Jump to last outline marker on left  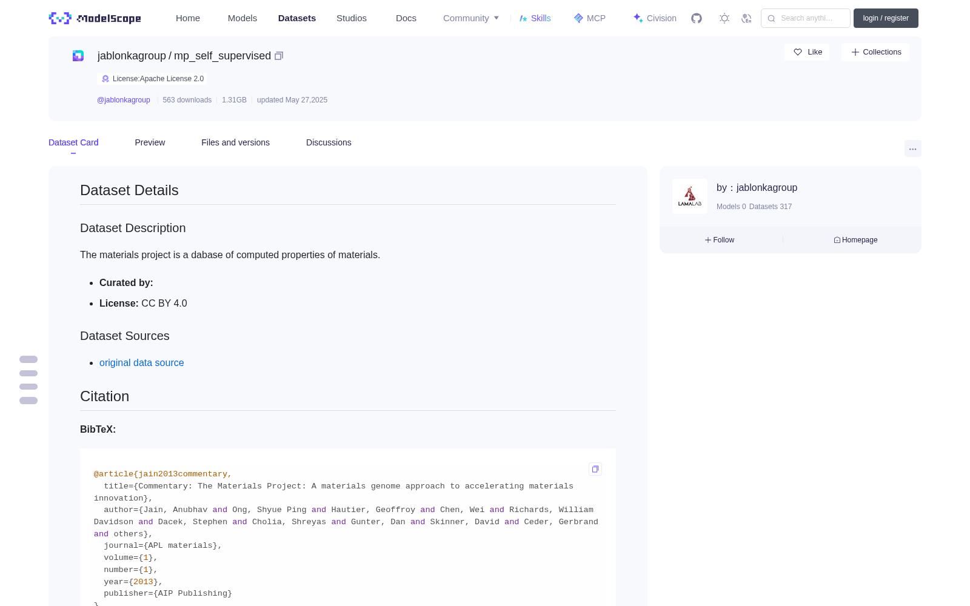pos(28,401)
